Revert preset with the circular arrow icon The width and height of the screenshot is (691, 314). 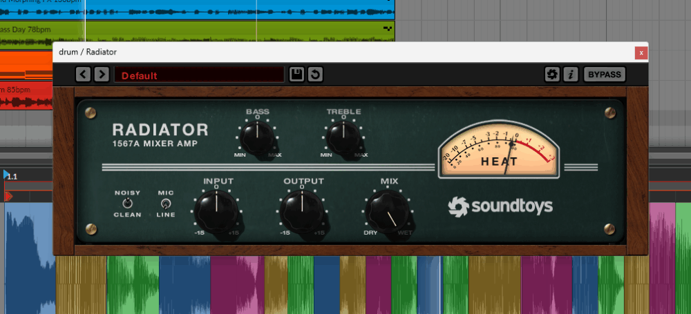click(x=315, y=75)
